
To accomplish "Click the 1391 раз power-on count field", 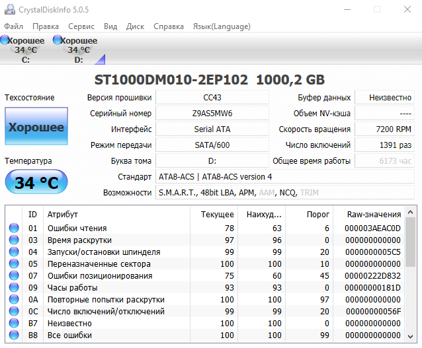I will pos(384,145).
